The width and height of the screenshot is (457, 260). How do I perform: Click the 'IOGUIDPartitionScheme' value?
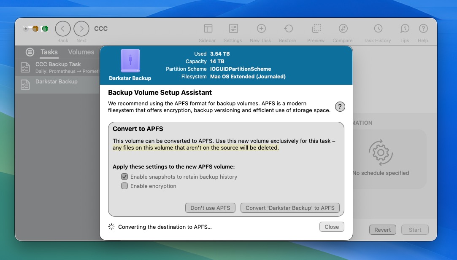point(241,69)
